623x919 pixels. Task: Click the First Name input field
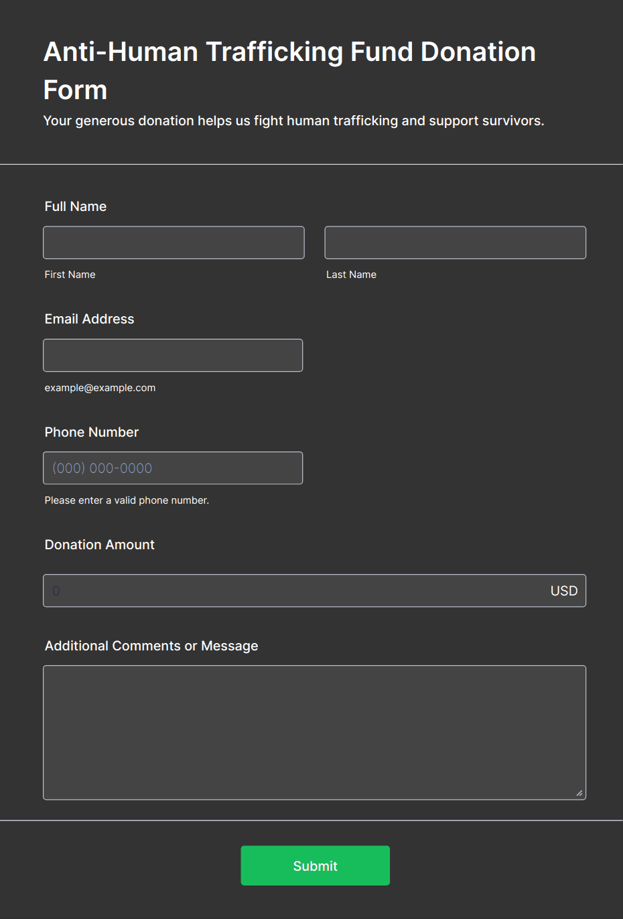(174, 242)
